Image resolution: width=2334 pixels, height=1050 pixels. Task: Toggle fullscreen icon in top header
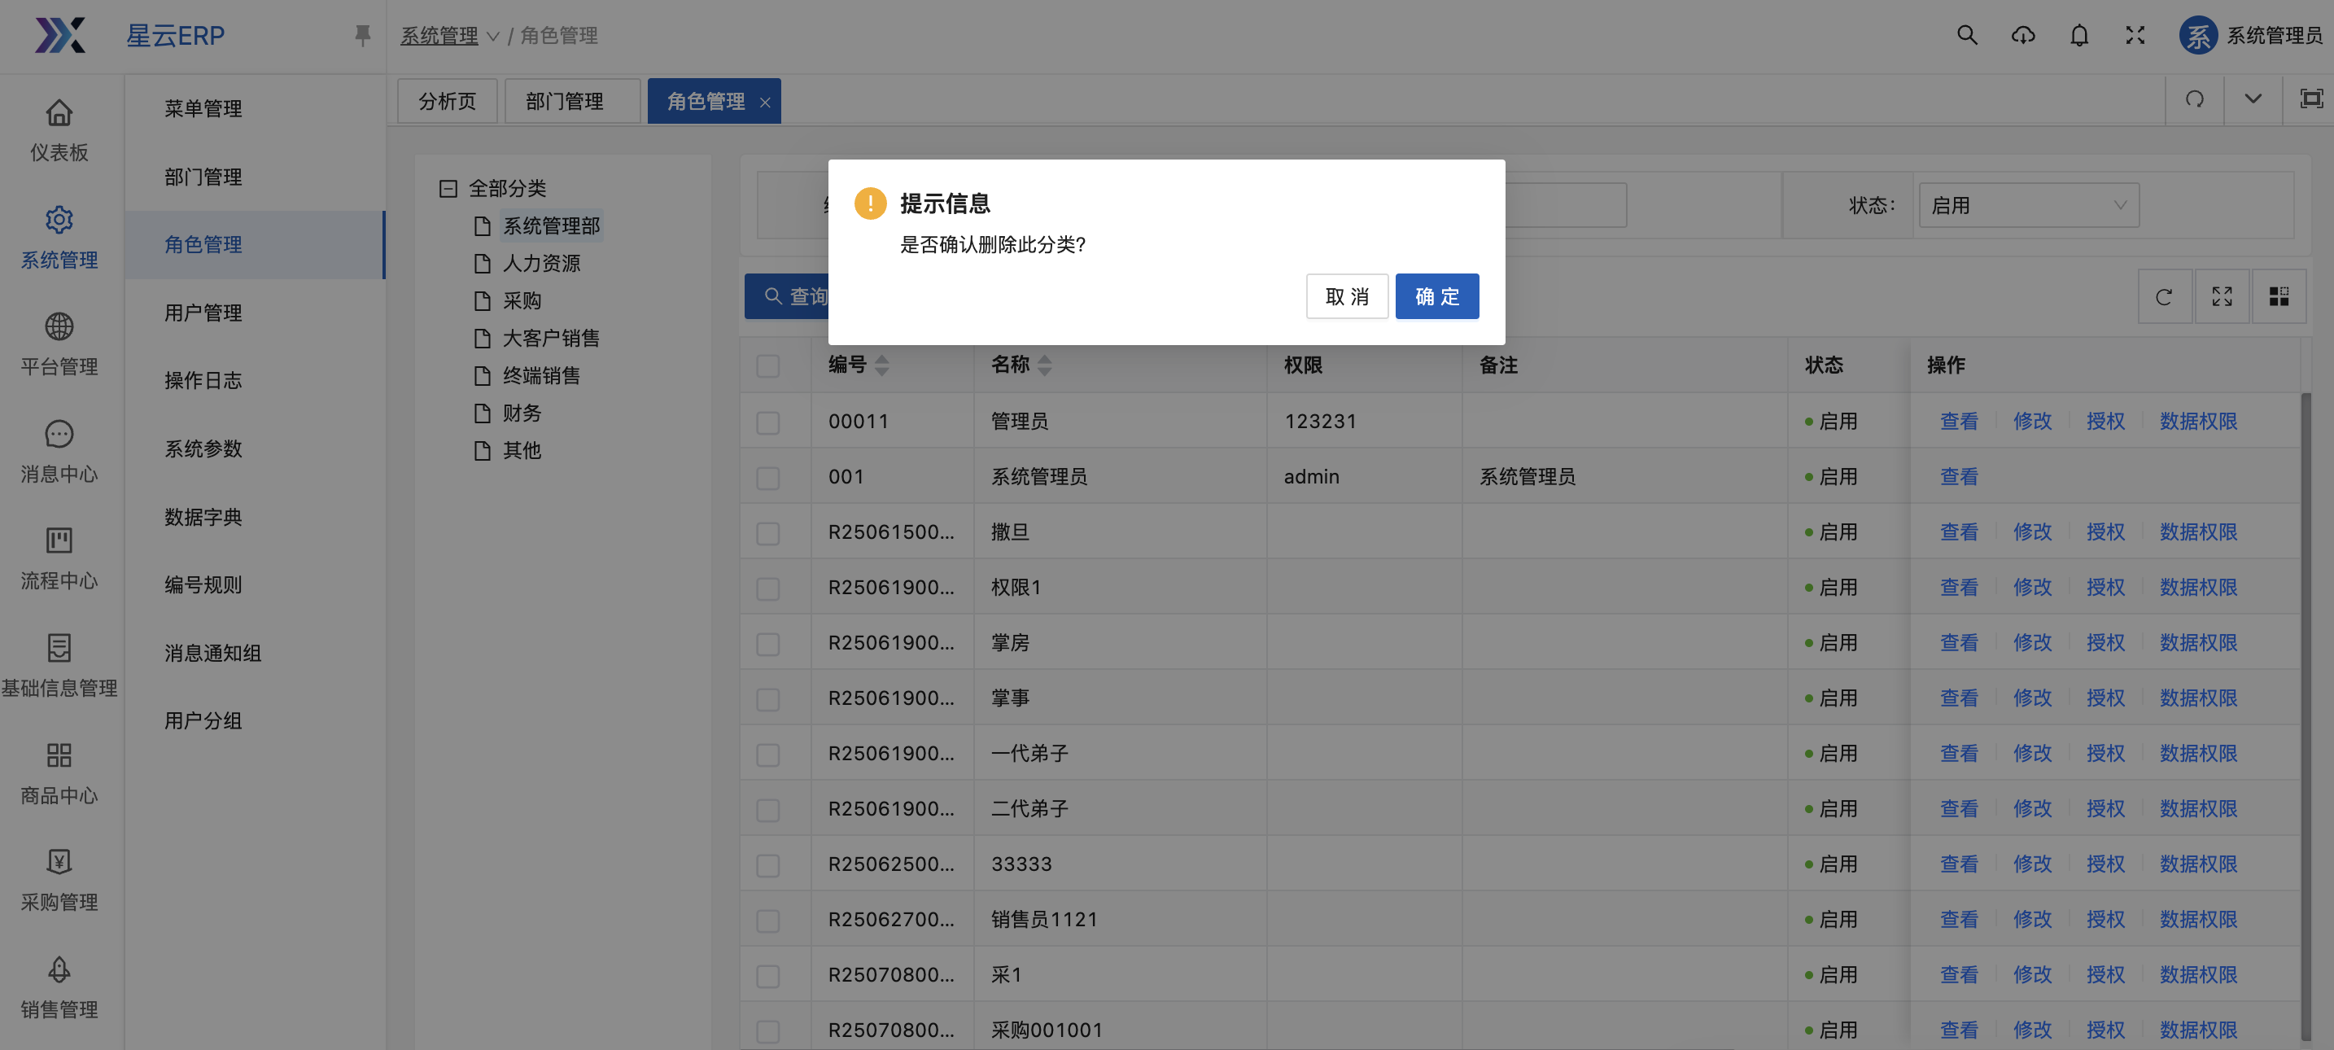pos(2135,35)
